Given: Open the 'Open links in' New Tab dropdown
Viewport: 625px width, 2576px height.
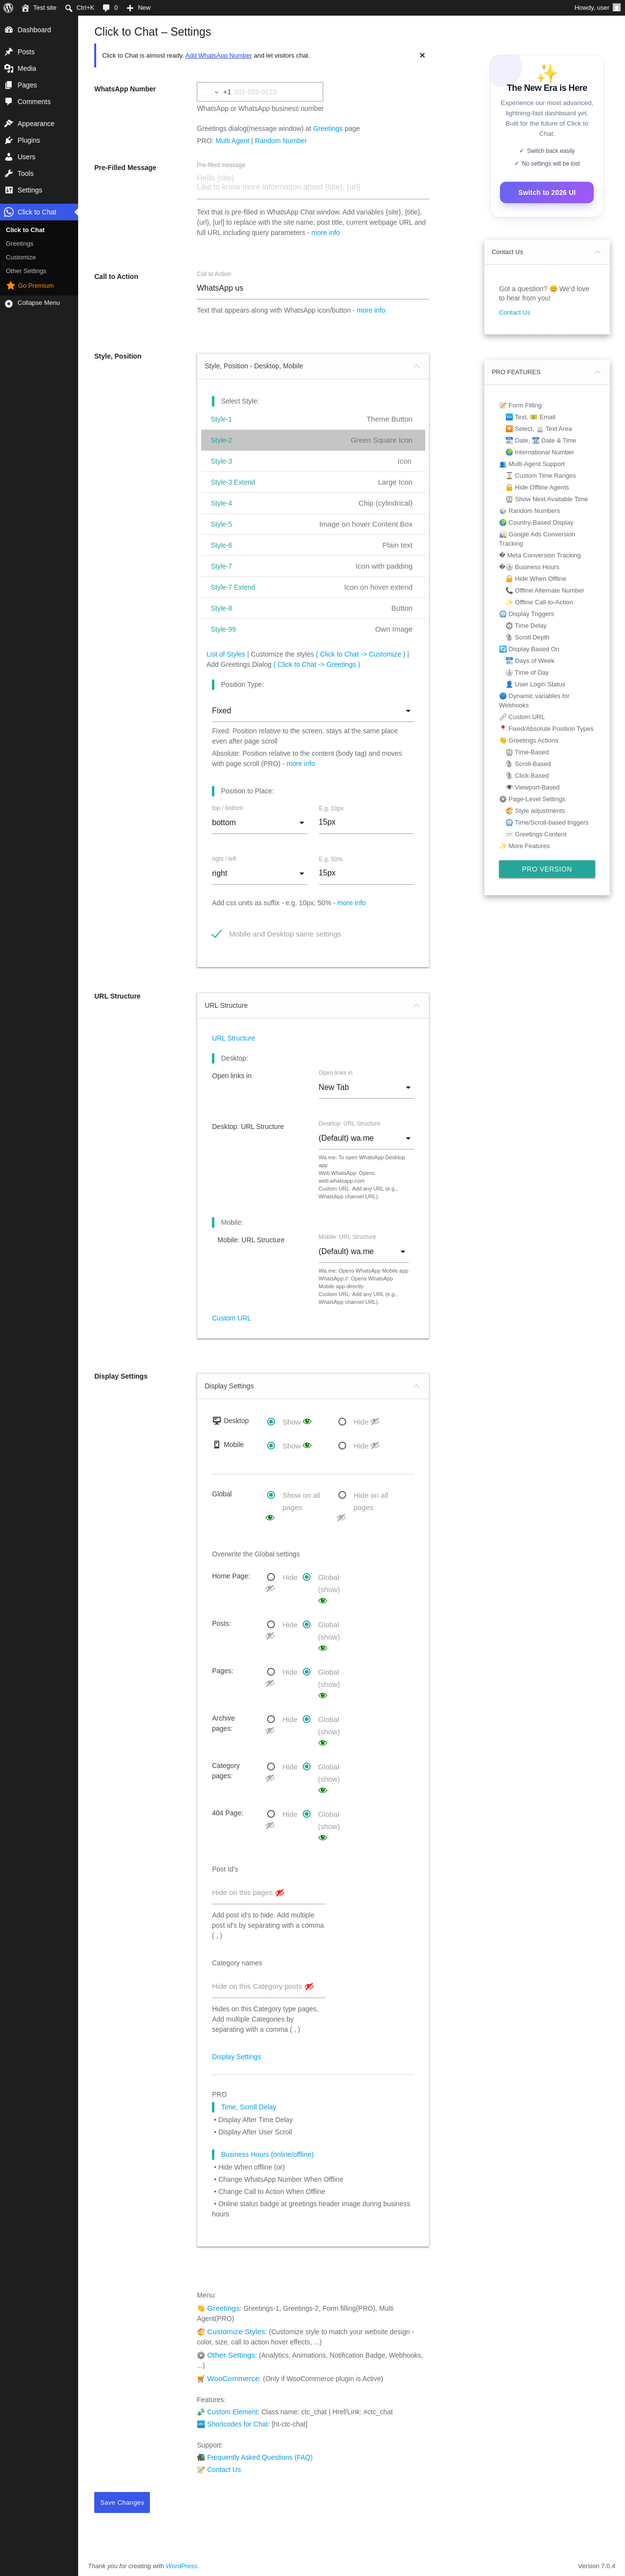Looking at the screenshot, I should tap(366, 1087).
